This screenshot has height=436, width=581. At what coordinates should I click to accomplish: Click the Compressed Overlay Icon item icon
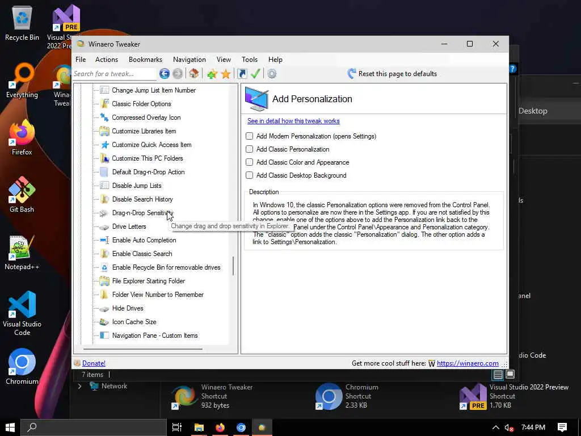point(104,118)
